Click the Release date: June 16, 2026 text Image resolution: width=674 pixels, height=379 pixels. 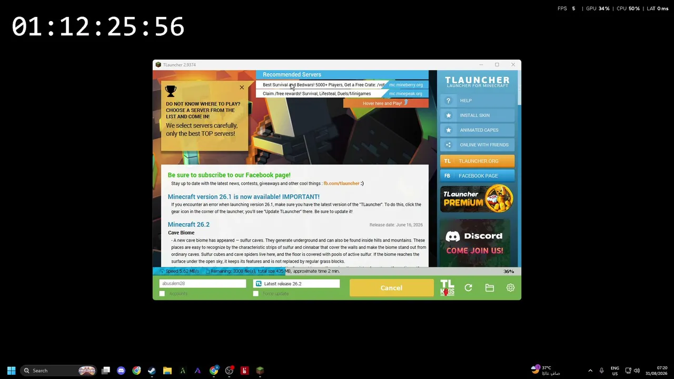pos(396,225)
